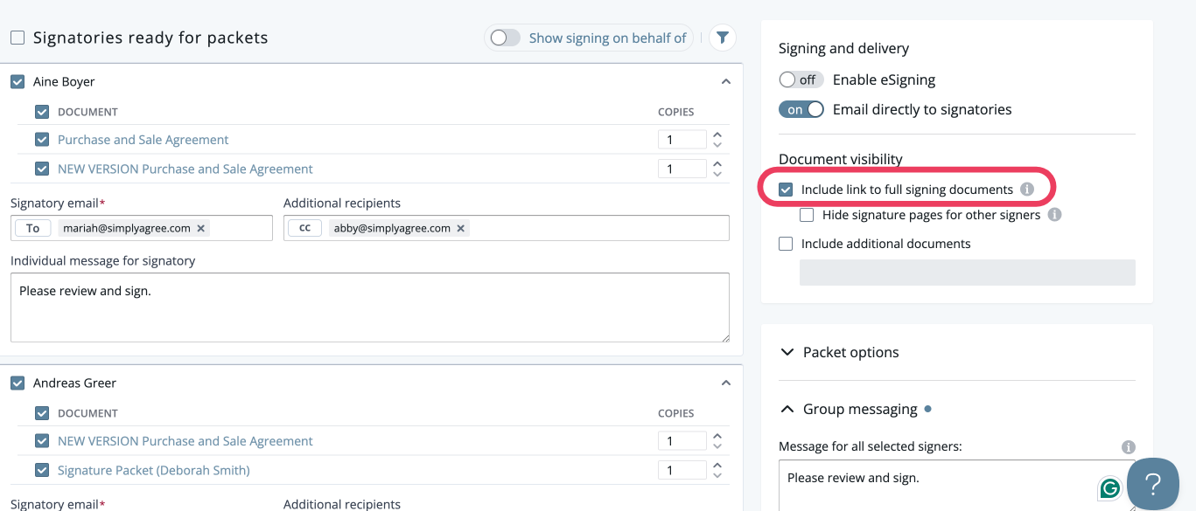Click info icon beside Hide signature pages
The height and width of the screenshot is (511, 1196).
coord(1054,215)
